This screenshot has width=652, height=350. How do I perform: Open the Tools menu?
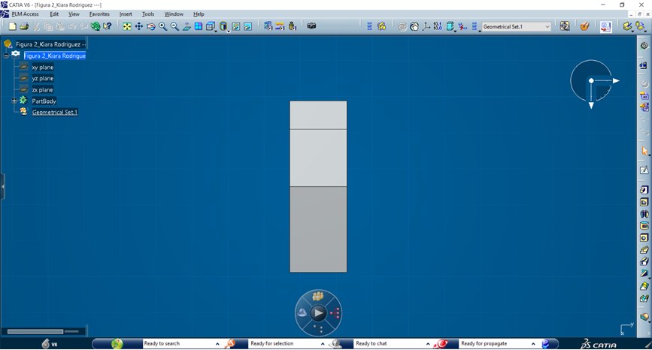(x=148, y=14)
